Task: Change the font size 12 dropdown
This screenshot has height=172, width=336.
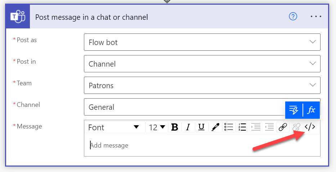Action: pyautogui.click(x=157, y=127)
